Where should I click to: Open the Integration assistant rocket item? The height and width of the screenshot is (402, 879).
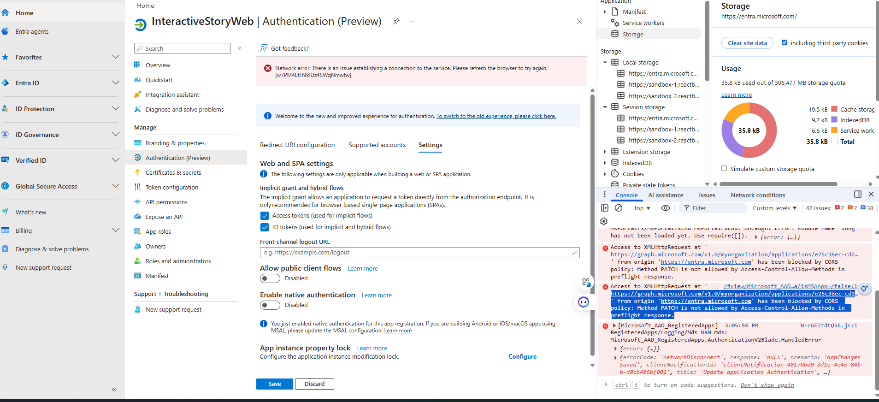(x=172, y=95)
